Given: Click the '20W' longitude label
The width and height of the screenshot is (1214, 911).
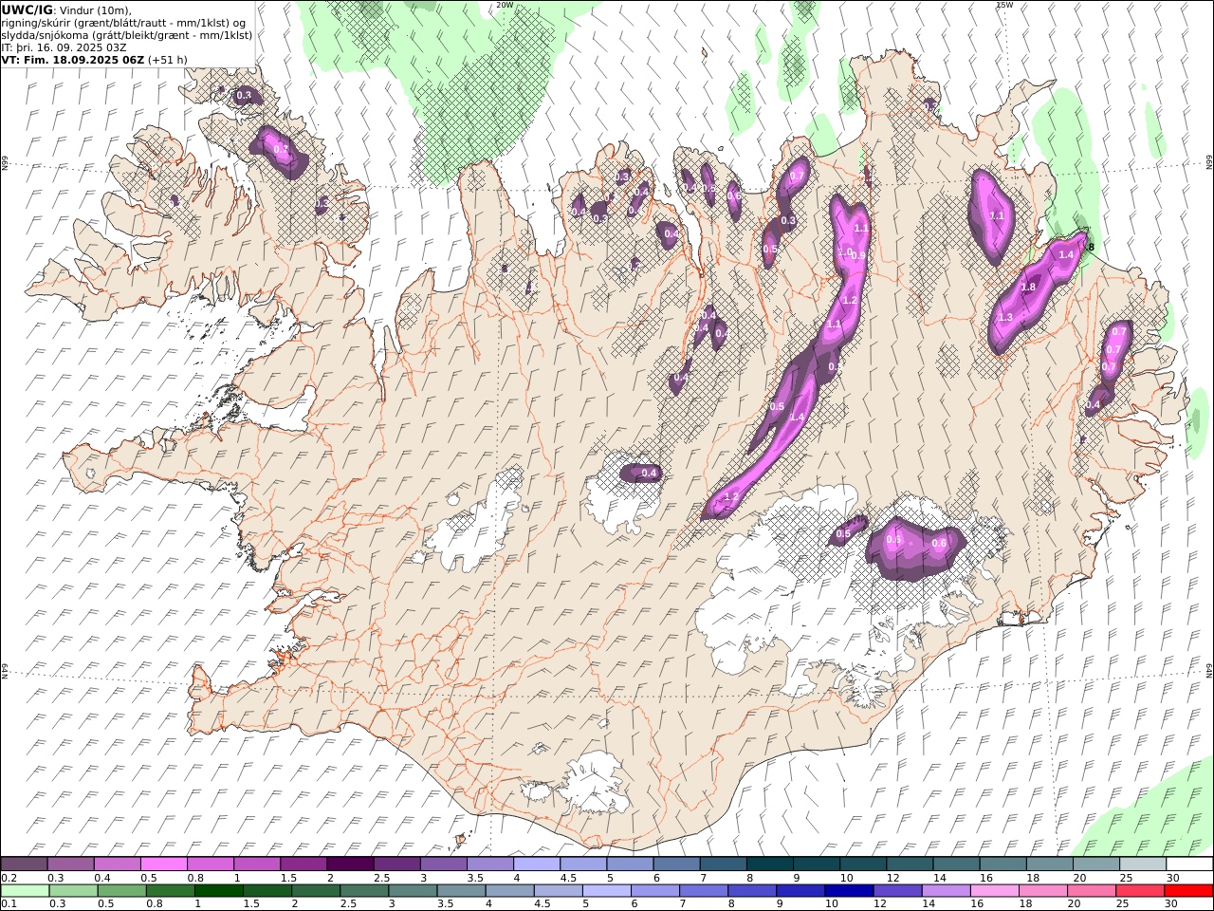Looking at the screenshot, I should point(505,5).
